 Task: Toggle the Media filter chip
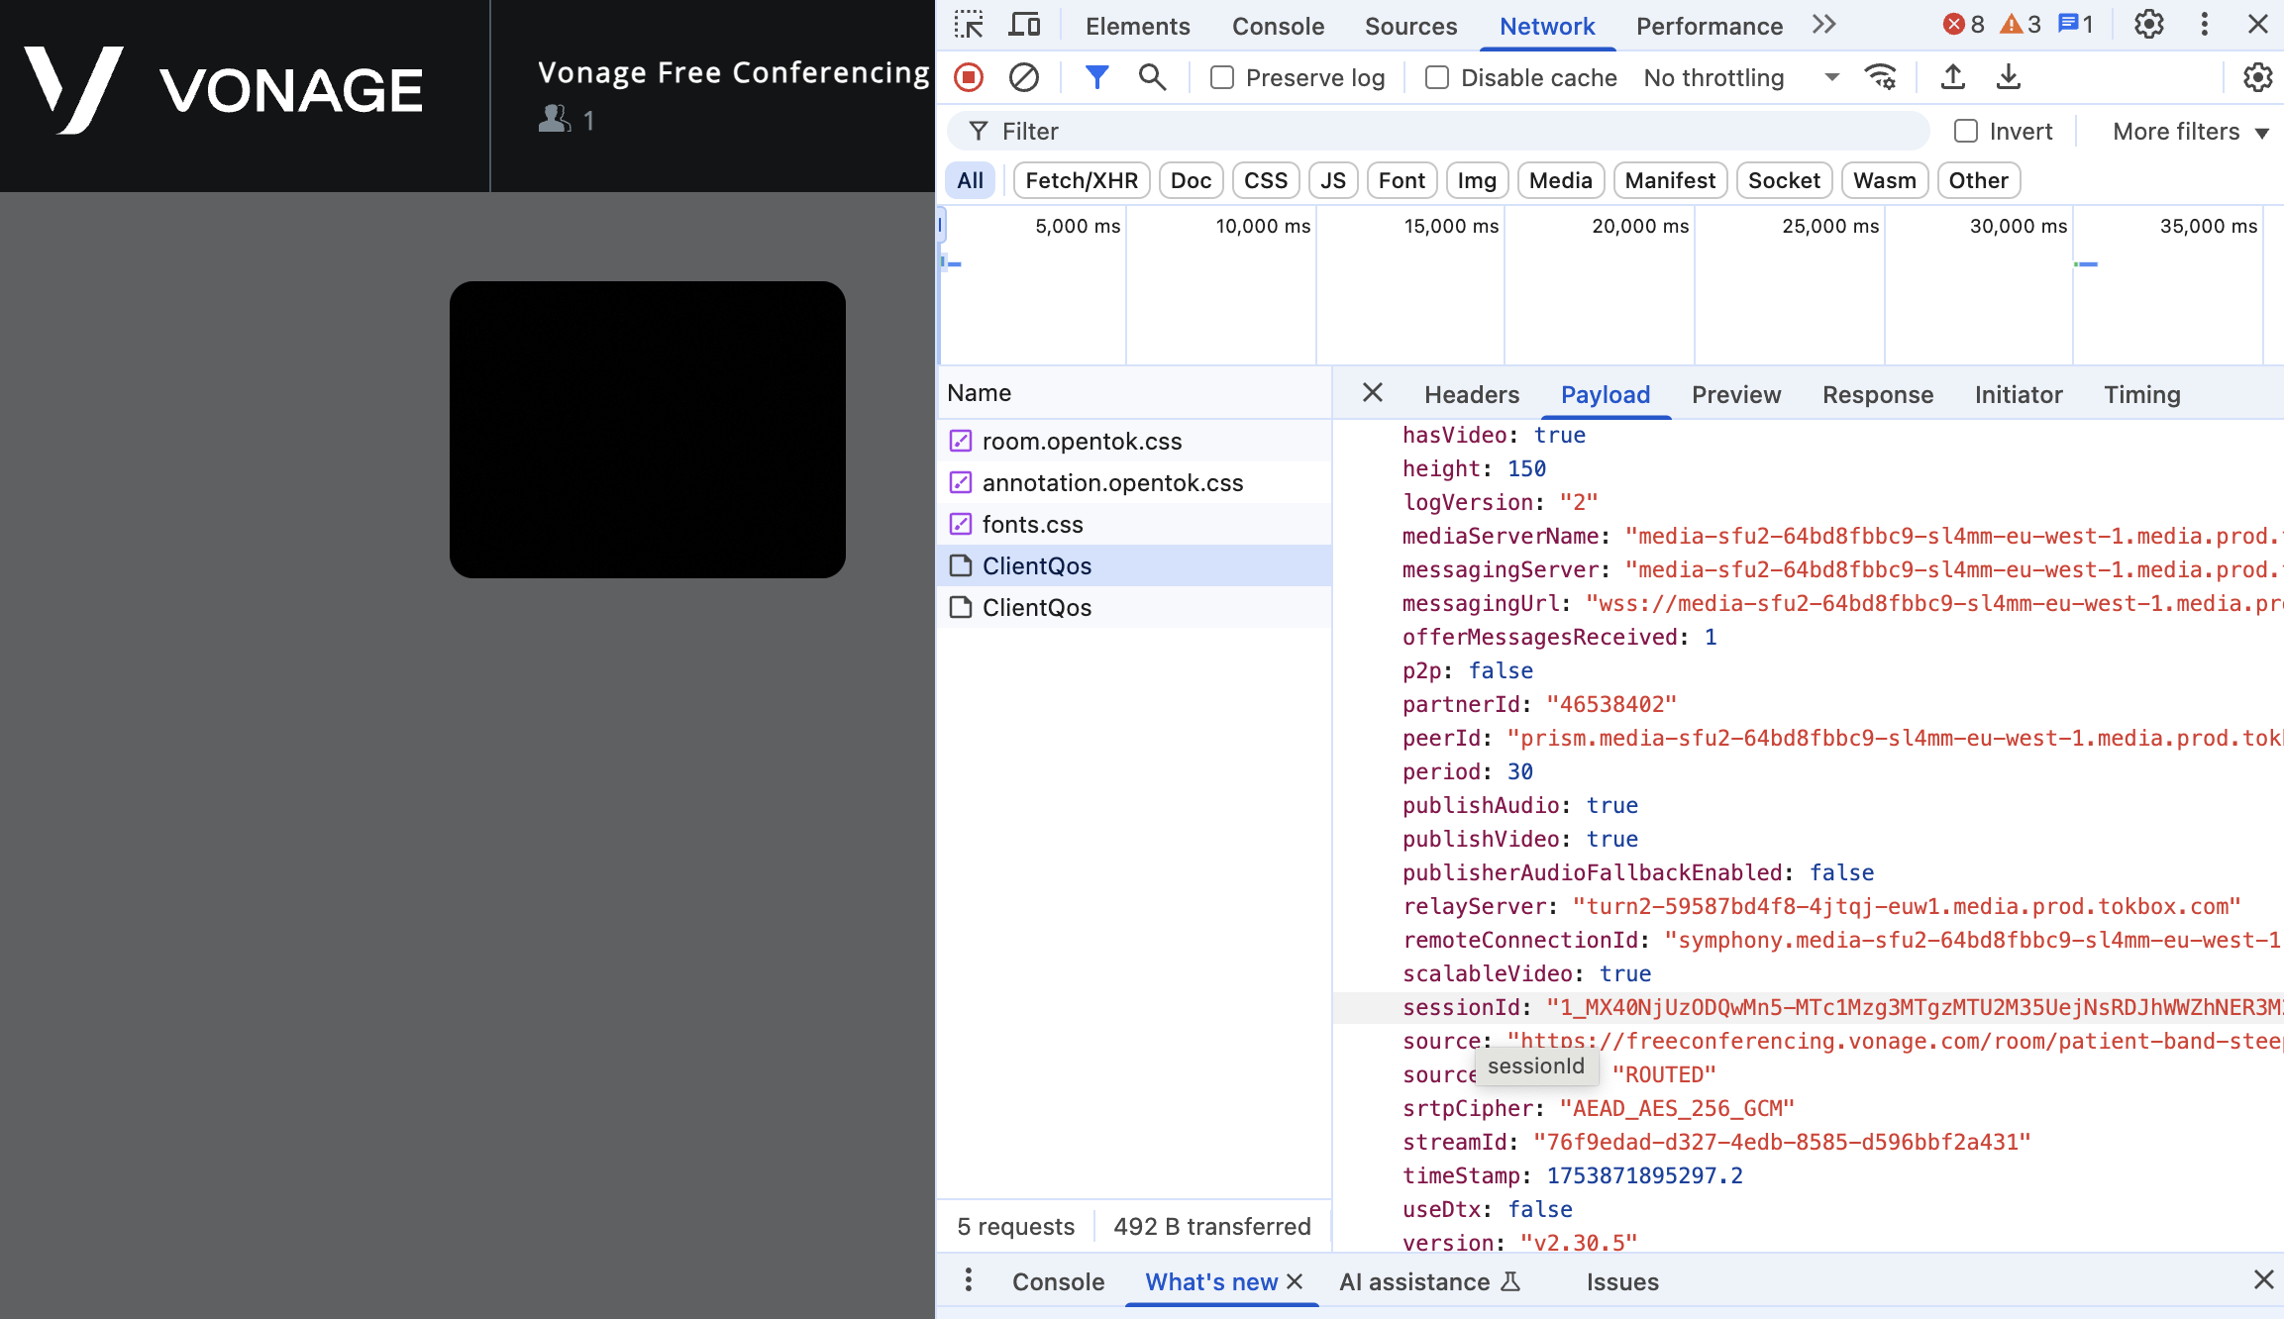[x=1560, y=180]
